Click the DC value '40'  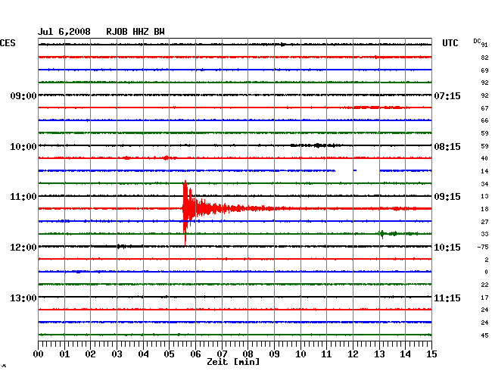pyautogui.click(x=484, y=158)
